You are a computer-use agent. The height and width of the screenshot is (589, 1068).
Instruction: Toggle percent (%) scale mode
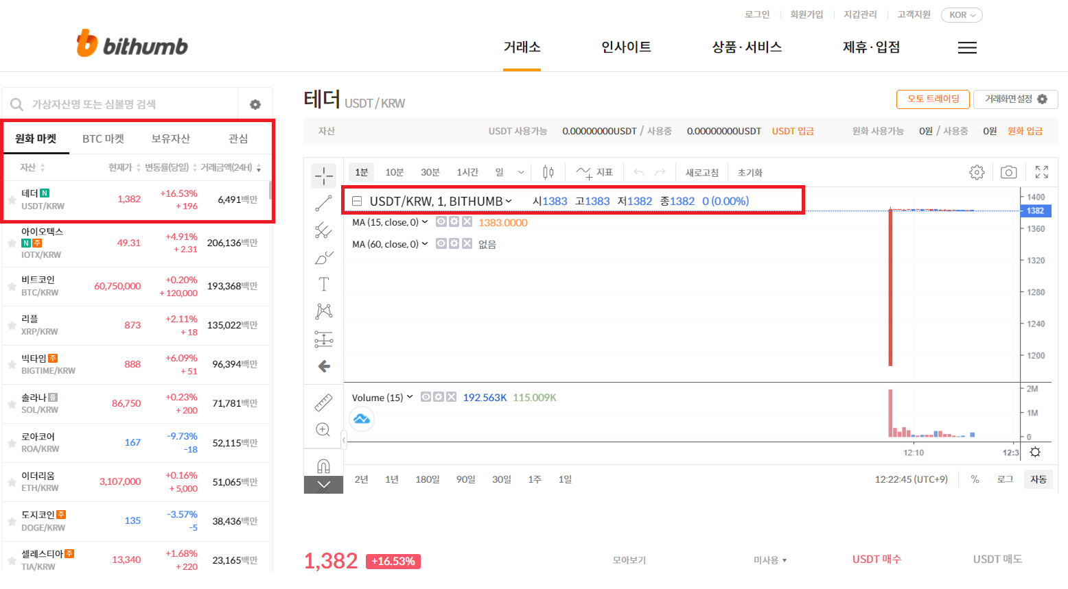(x=975, y=479)
